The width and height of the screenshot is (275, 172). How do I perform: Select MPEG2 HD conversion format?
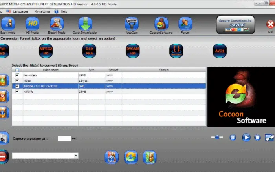(x=46, y=51)
